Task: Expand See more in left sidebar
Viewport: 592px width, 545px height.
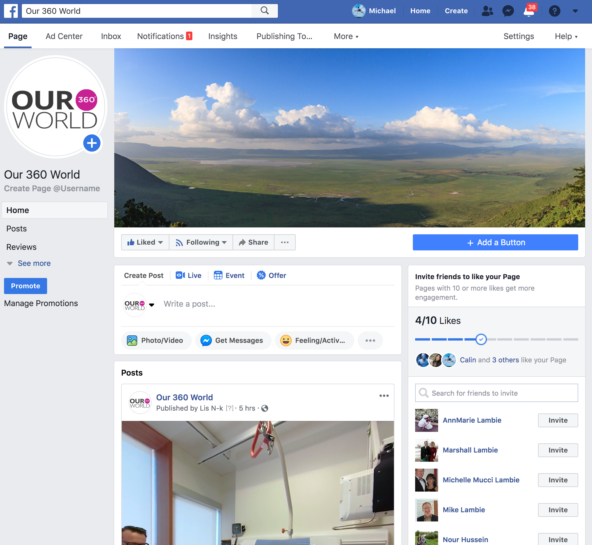Action: 34,263
